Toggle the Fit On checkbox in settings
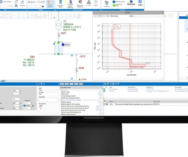 tap(24, 106)
